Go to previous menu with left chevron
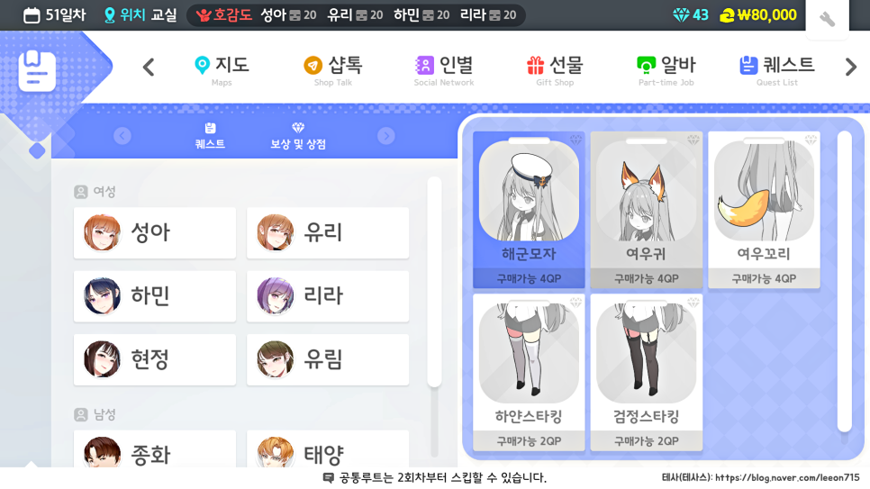Viewport: 870px width, 489px height. point(148,68)
